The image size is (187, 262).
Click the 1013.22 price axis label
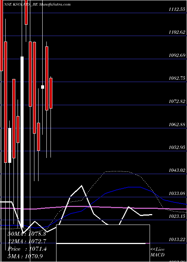tap(177, 240)
